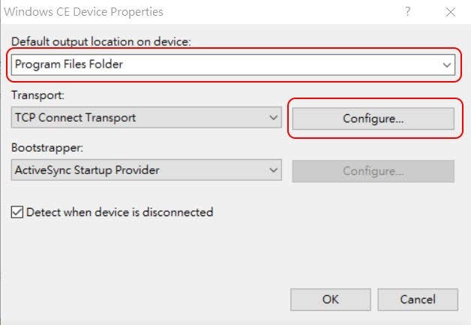Click the title bar help question mark
Image resolution: width=471 pixels, height=325 pixels.
pos(408,12)
